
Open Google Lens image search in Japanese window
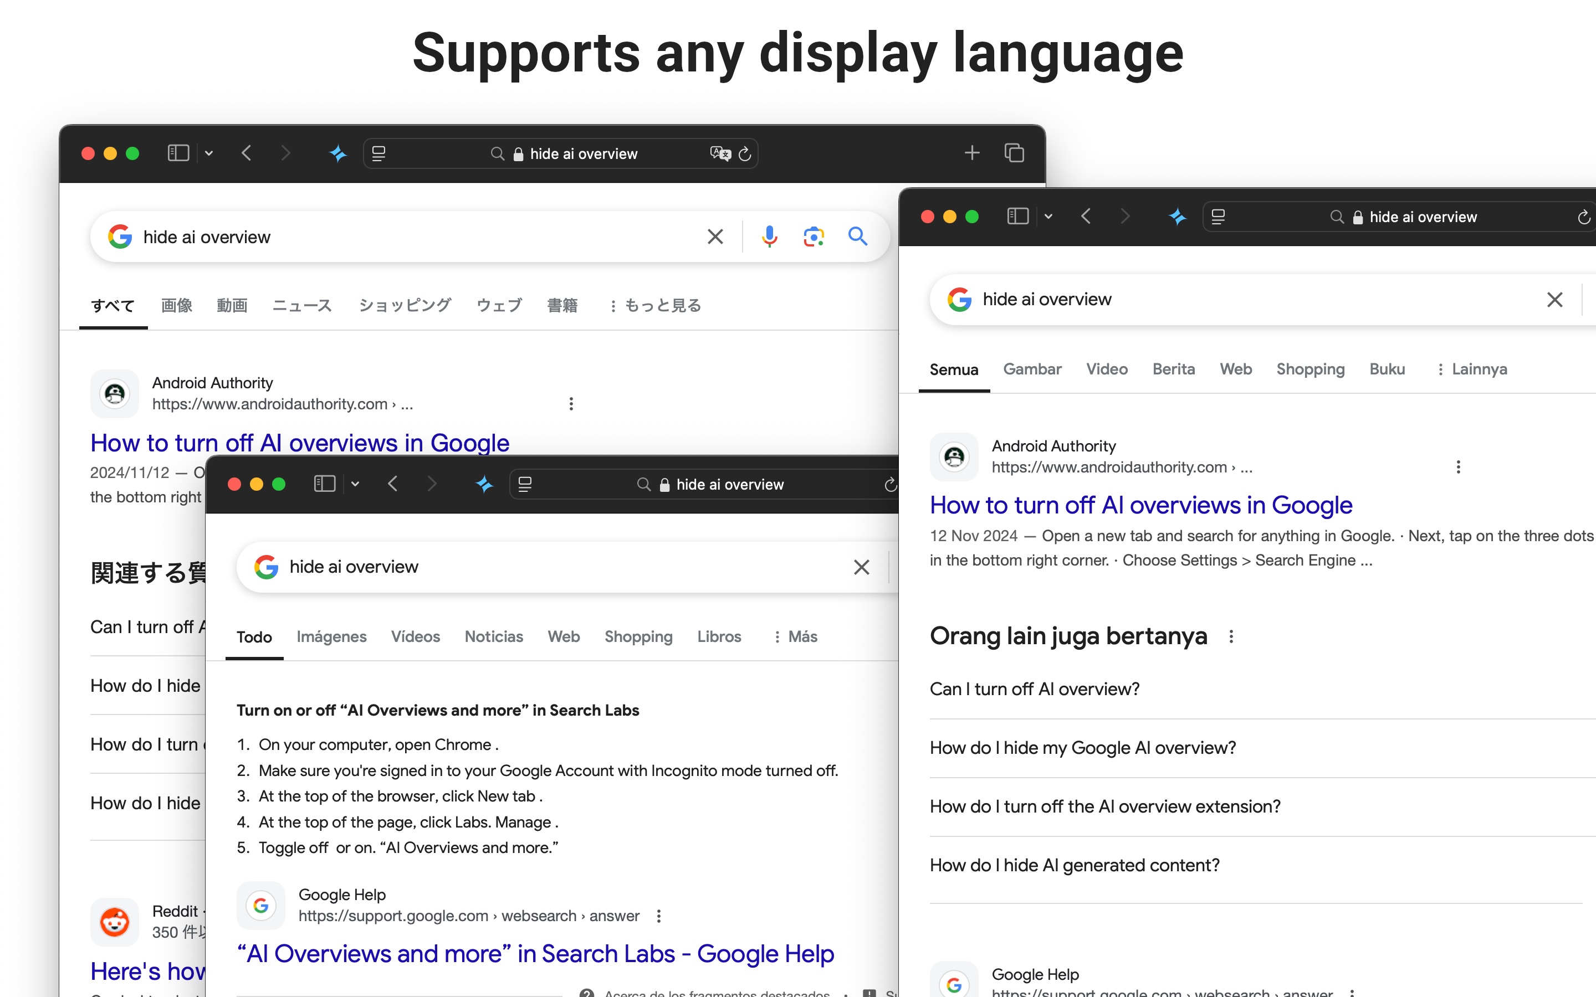click(x=814, y=236)
